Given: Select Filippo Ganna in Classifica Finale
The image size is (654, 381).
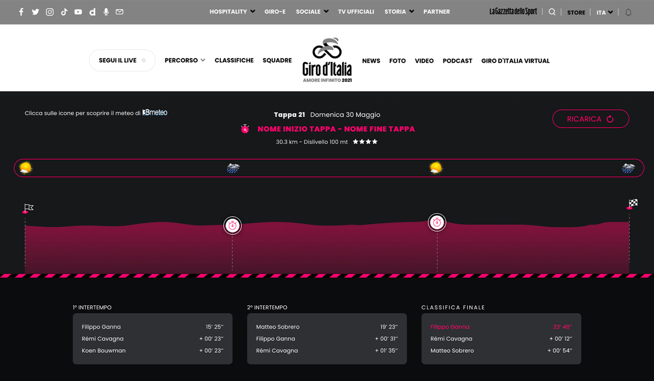Looking at the screenshot, I should pos(450,327).
